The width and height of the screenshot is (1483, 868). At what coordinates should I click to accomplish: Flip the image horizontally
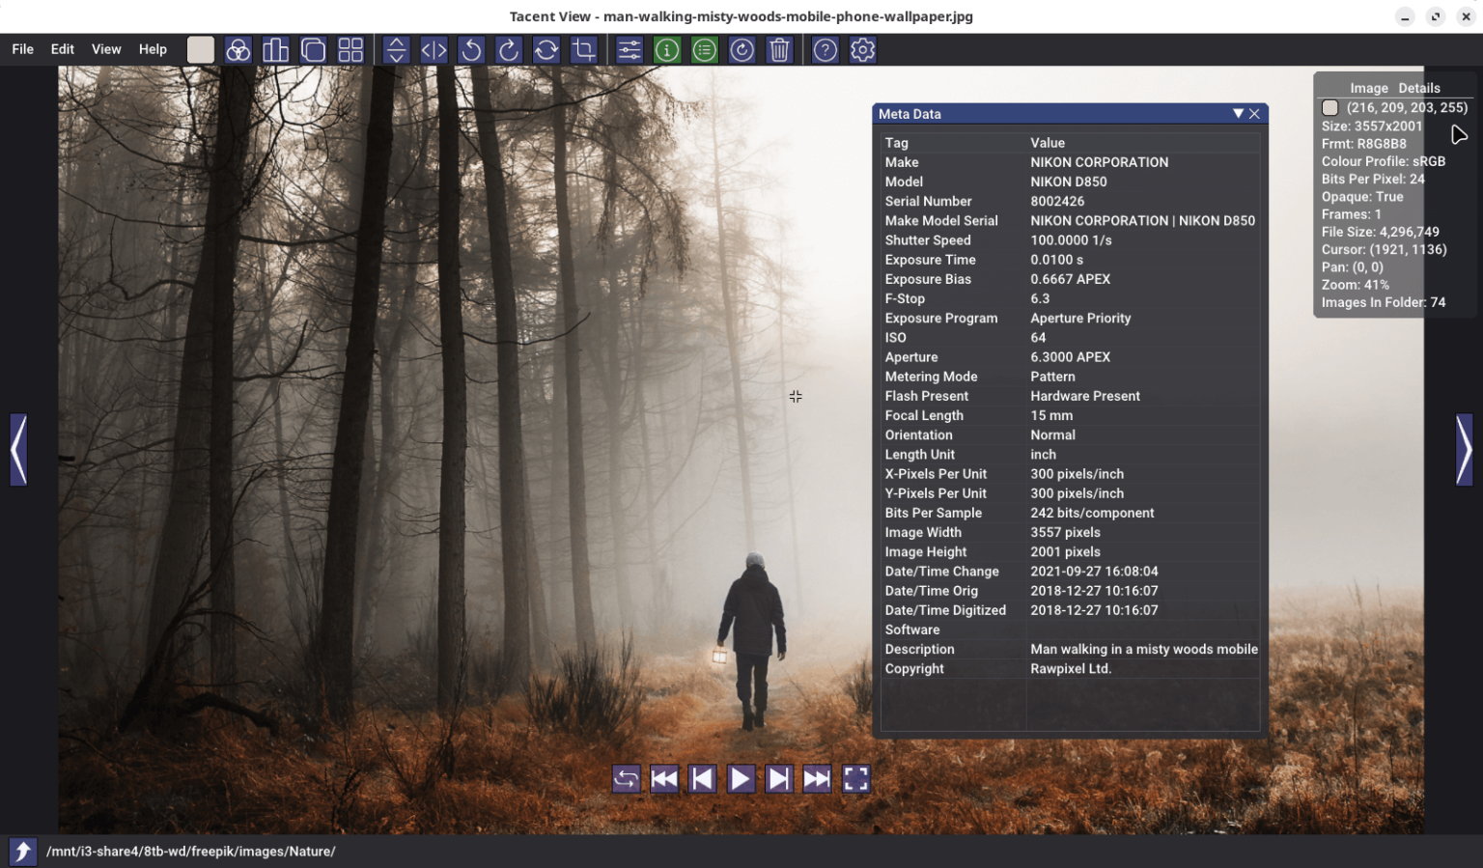click(433, 49)
